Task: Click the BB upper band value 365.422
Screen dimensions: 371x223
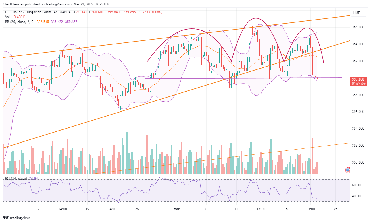Action: coord(57,22)
